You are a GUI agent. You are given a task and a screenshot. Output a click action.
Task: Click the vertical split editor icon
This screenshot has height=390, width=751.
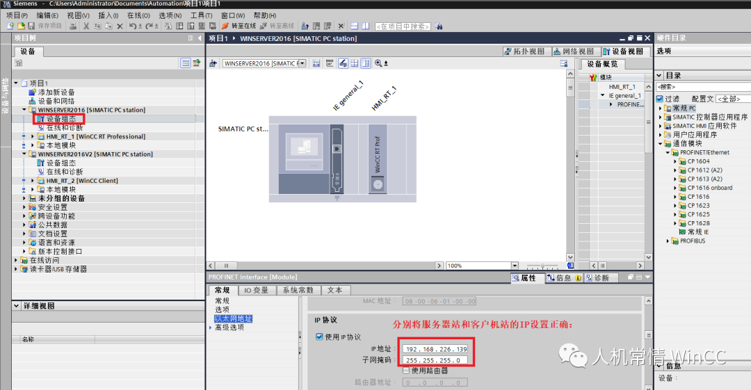(366, 26)
